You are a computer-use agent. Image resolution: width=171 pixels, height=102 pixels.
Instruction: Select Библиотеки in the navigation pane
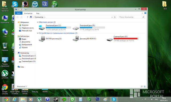tap(25, 36)
